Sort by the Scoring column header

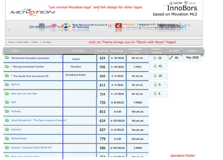click(x=102, y=51)
